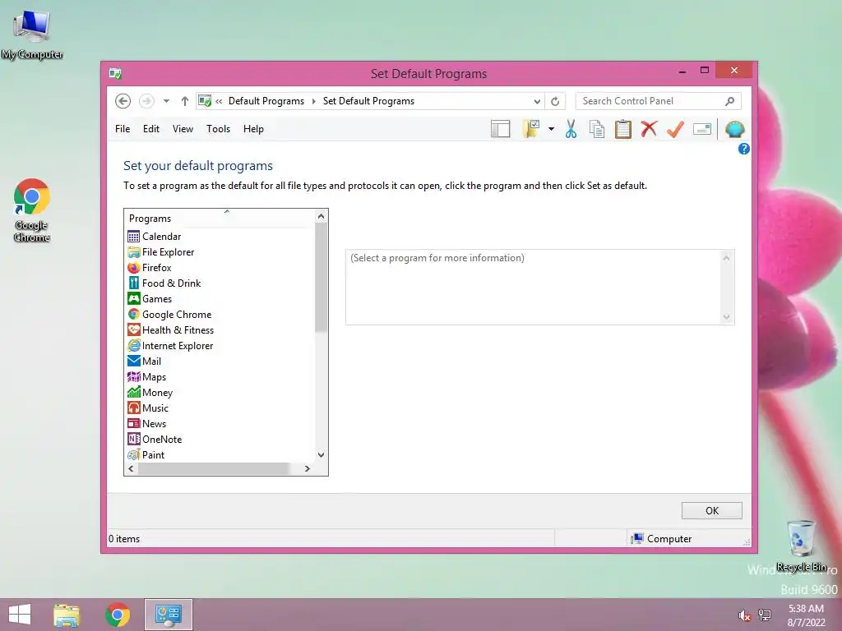Image resolution: width=842 pixels, height=631 pixels.
Task: Click the red X Delete toolbar icon
Action: click(649, 129)
